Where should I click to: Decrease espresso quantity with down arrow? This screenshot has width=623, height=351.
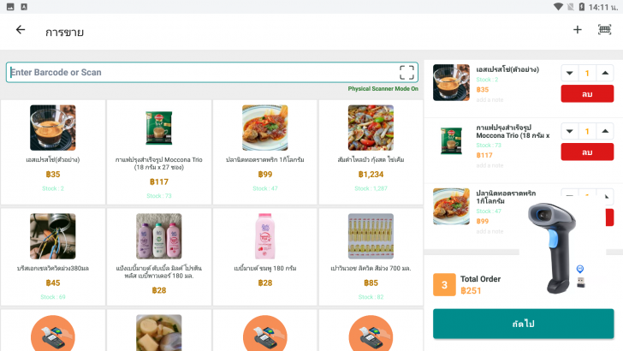[569, 74]
